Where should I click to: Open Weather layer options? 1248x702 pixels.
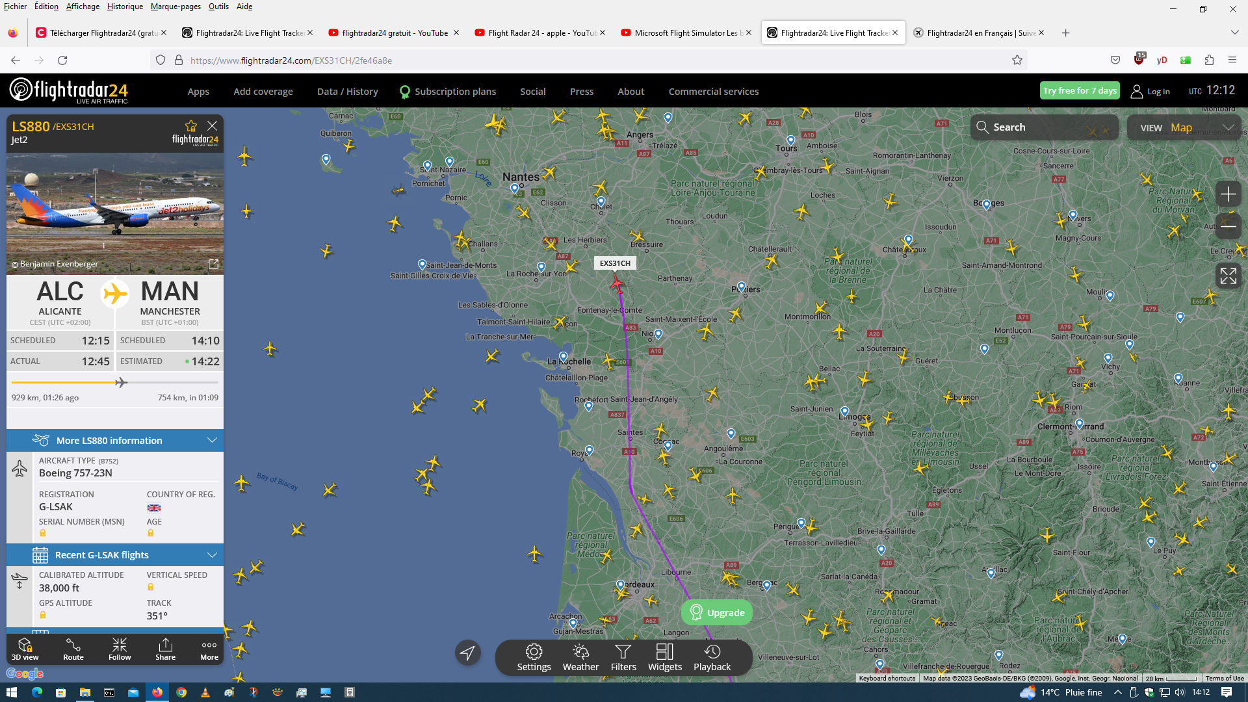(x=580, y=657)
